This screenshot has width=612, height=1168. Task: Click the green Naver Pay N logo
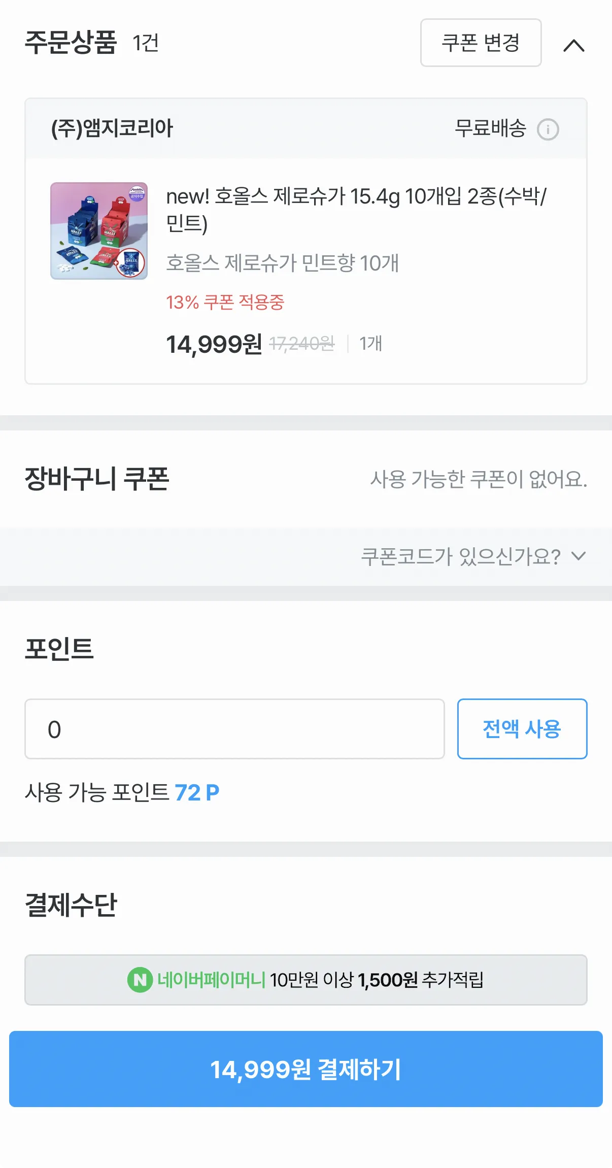pos(140,980)
